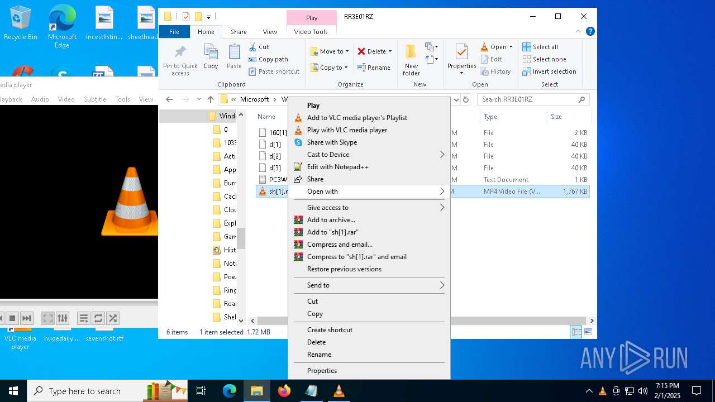Image resolution: width=715 pixels, height=402 pixels.
Task: Click the Firefox taskbar icon
Action: [284, 391]
